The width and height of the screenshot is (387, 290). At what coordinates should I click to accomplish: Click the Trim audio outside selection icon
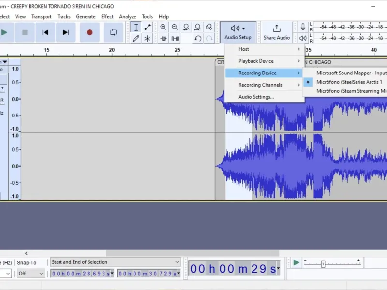(x=163, y=39)
